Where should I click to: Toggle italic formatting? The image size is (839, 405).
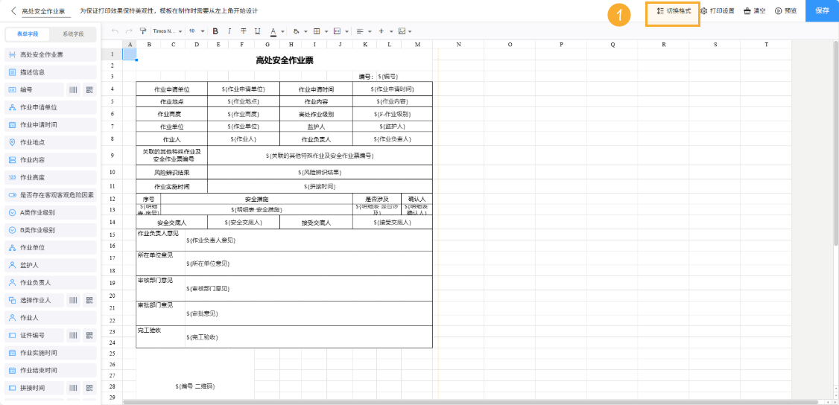coord(229,31)
